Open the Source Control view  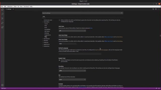click(2, 18)
